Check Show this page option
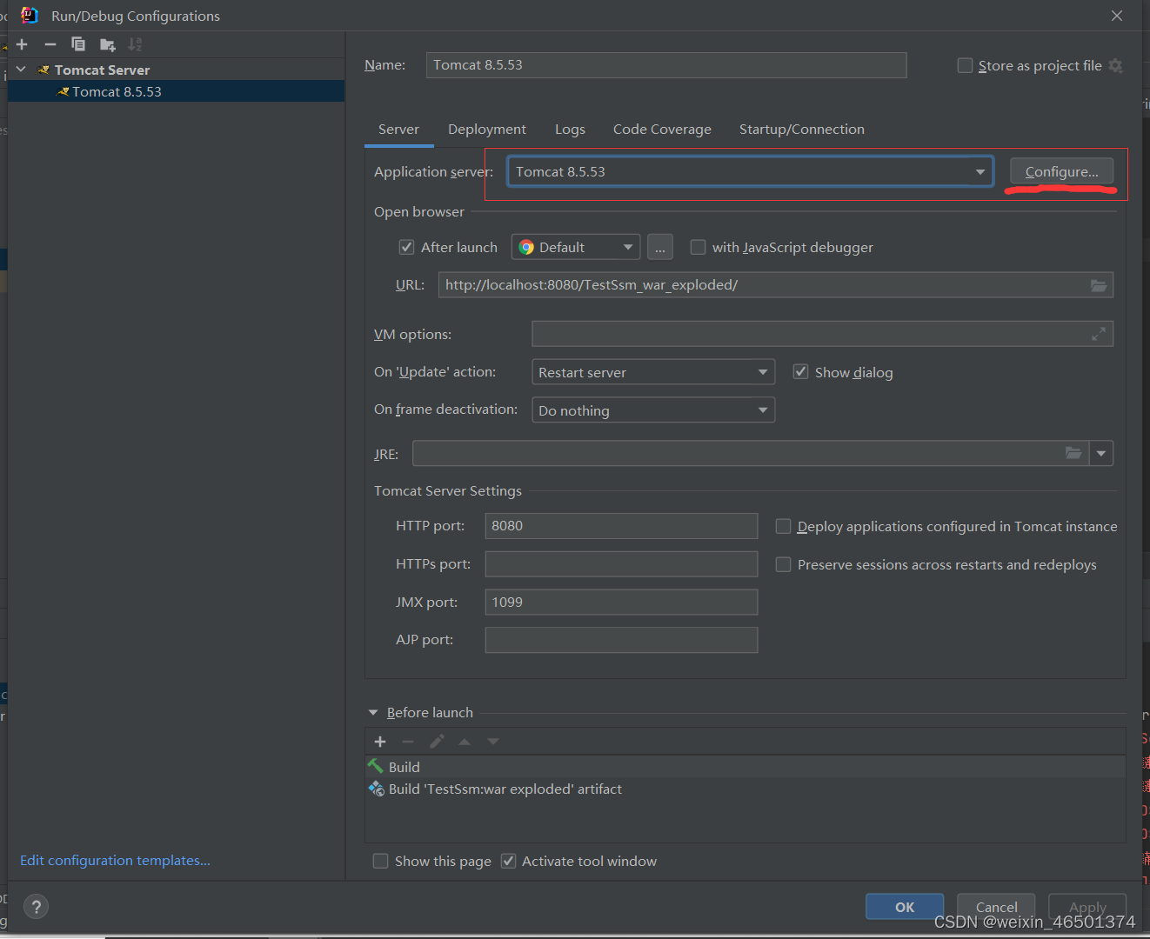Screen dimensions: 1150x939 (x=380, y=862)
